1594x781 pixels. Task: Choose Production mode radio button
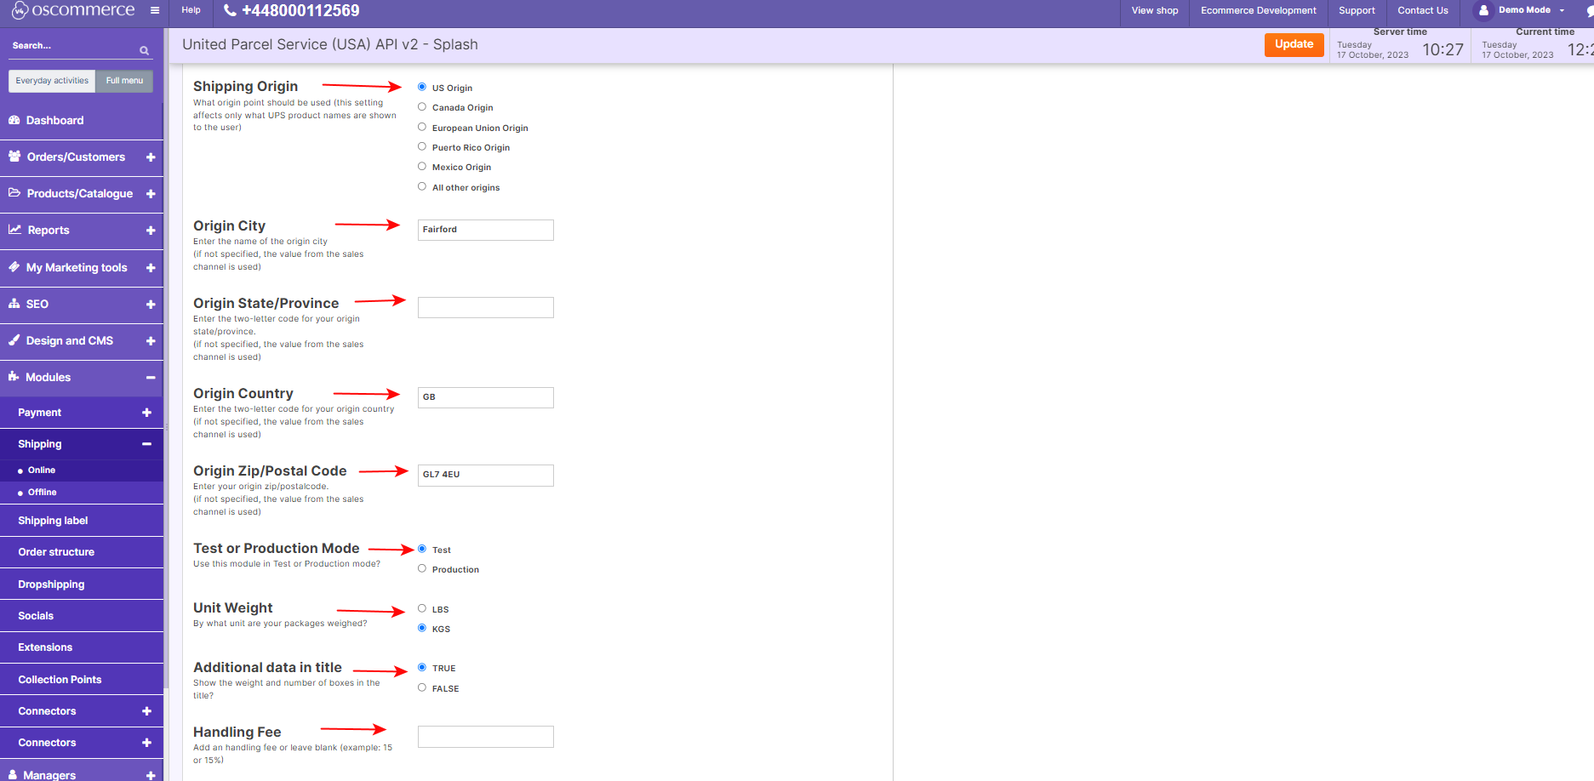point(422,568)
